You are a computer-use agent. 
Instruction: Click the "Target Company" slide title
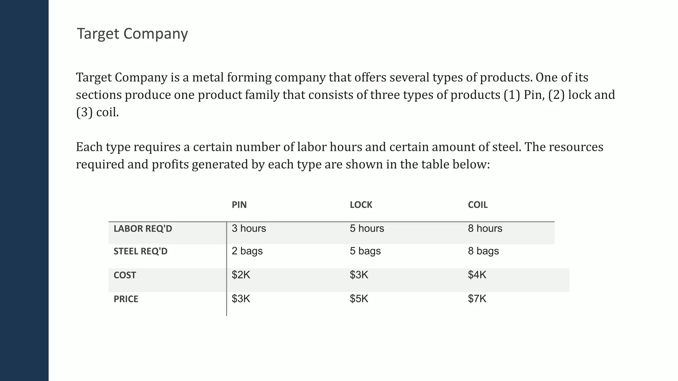[x=132, y=34]
